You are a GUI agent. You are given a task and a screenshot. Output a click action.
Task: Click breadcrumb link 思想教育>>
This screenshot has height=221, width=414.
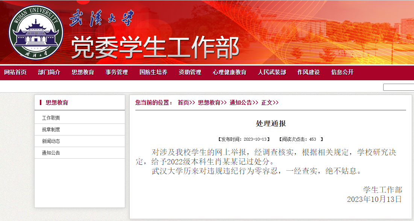pos(212,103)
